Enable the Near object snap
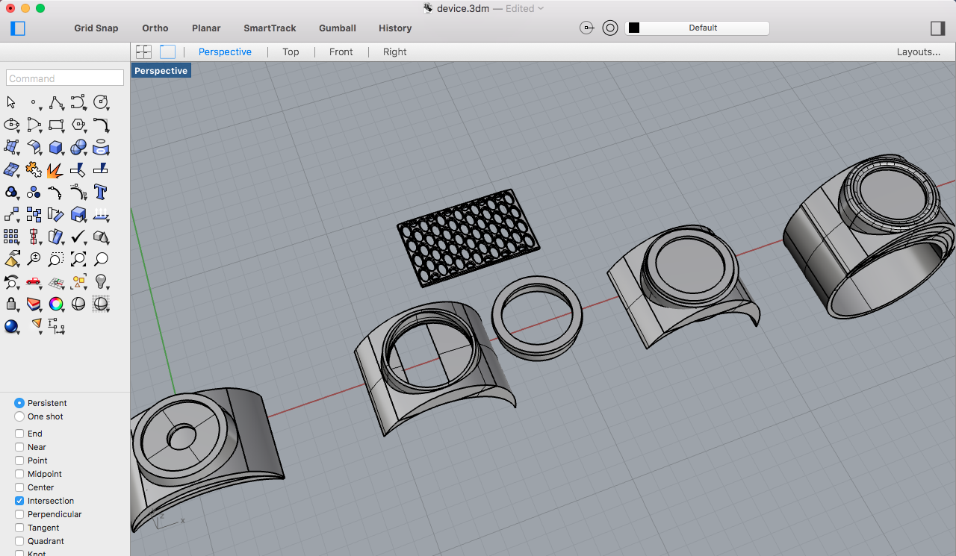This screenshot has height=556, width=956. tap(19, 447)
